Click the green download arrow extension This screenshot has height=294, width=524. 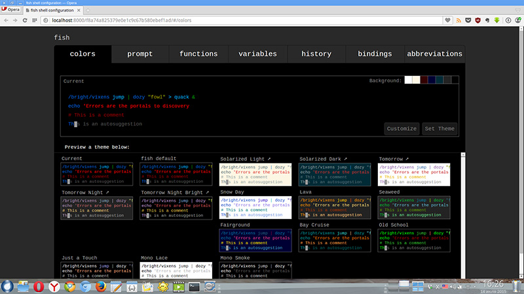click(497, 20)
